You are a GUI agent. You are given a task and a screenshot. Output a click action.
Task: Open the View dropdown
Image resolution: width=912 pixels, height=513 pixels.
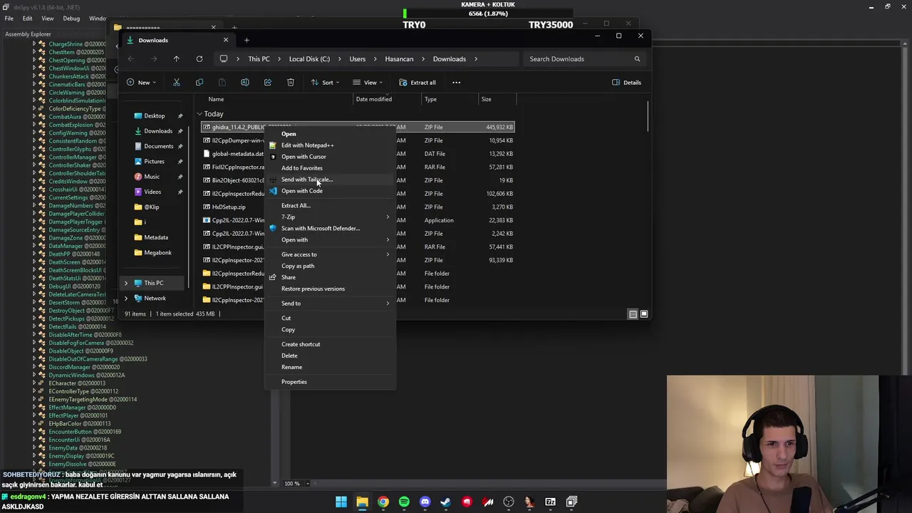[x=368, y=83]
